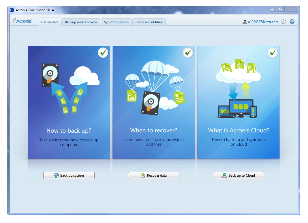Open the Synchronization tab

tap(116, 22)
